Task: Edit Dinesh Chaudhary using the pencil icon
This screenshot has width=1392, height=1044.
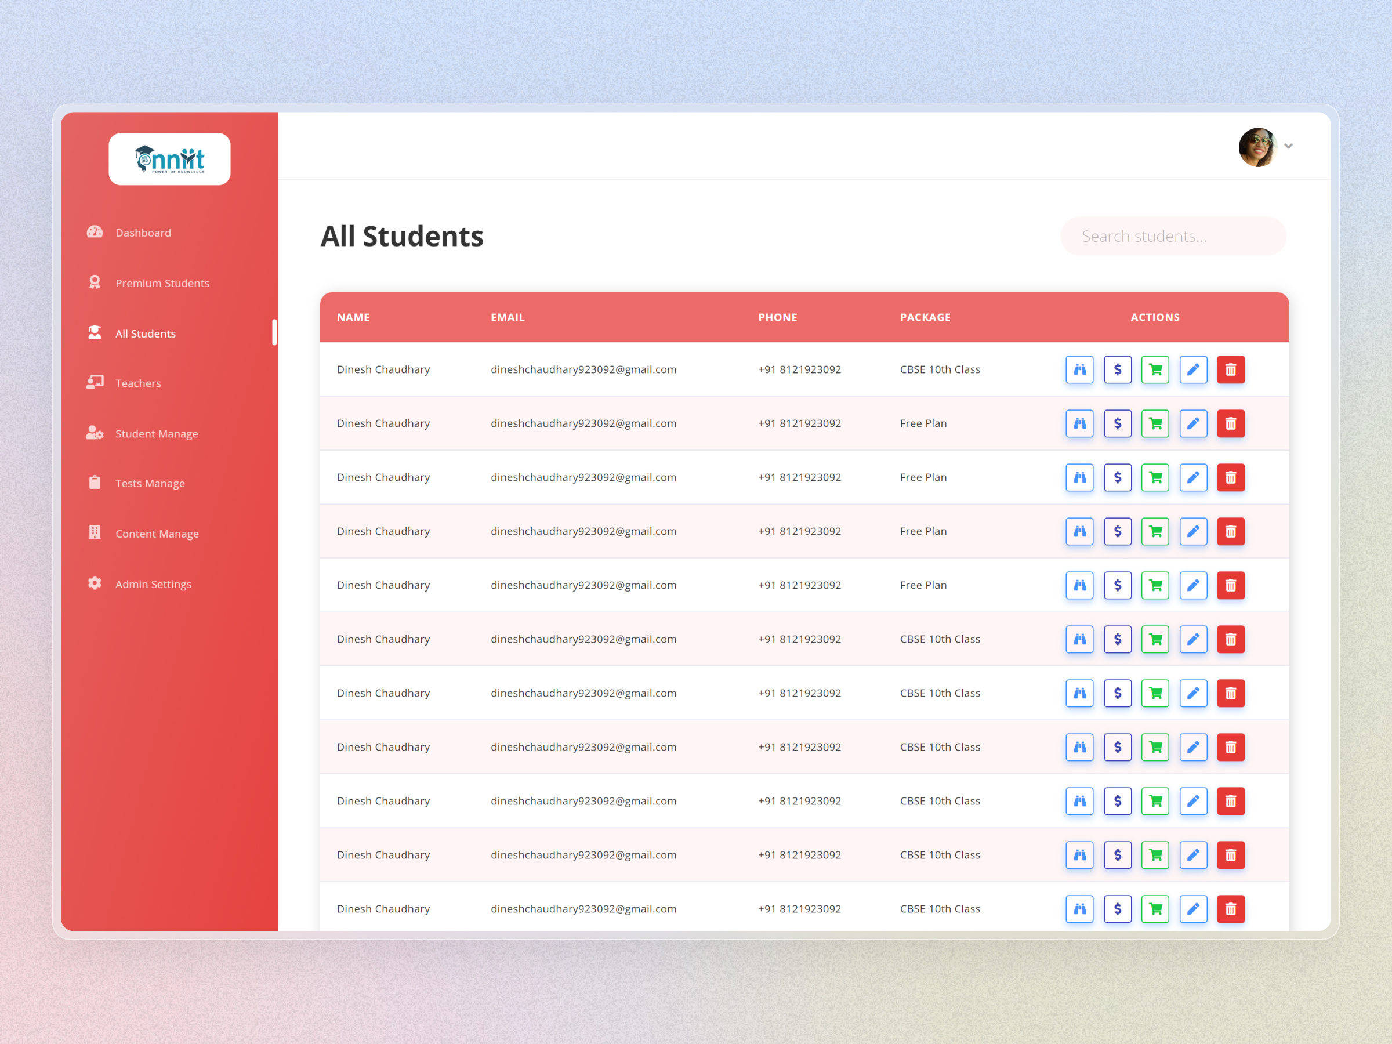Action: (x=1193, y=369)
